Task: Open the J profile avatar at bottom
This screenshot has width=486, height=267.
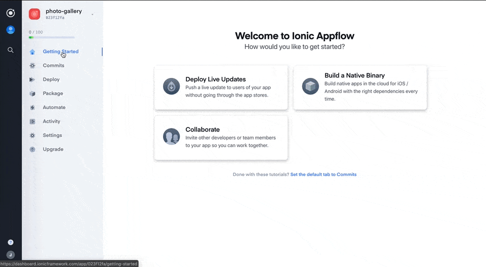Action: pyautogui.click(x=11, y=255)
